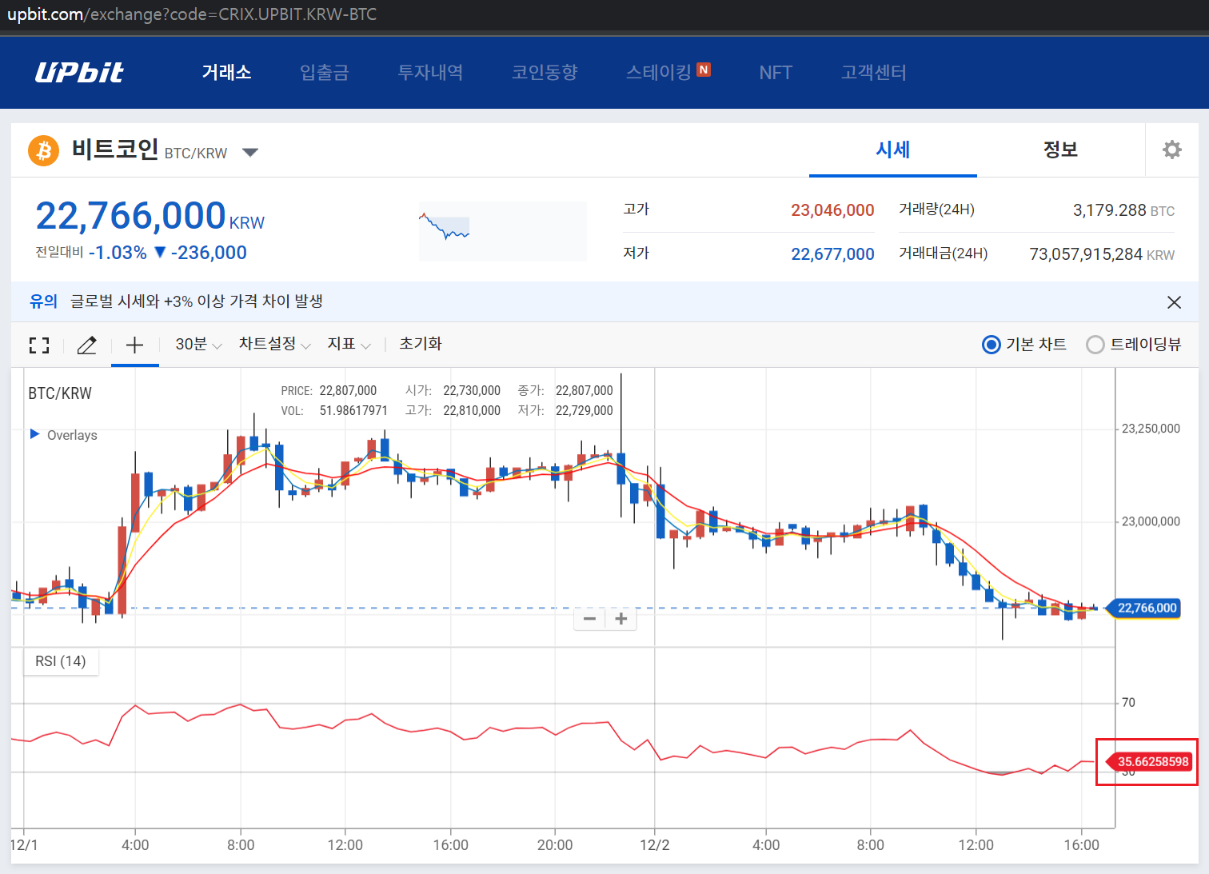Screen dimensions: 1209x874
Task: Select 트레이딩뷰 radio button
Action: pyautogui.click(x=1095, y=345)
